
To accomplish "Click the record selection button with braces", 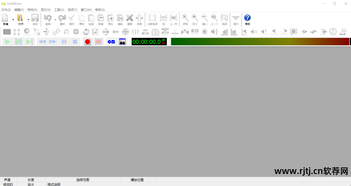I will point(98,42).
